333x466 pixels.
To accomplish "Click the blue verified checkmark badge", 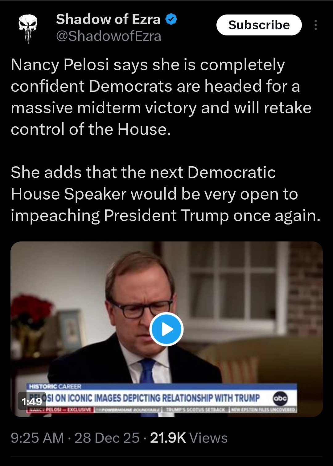I will coord(171,19).
